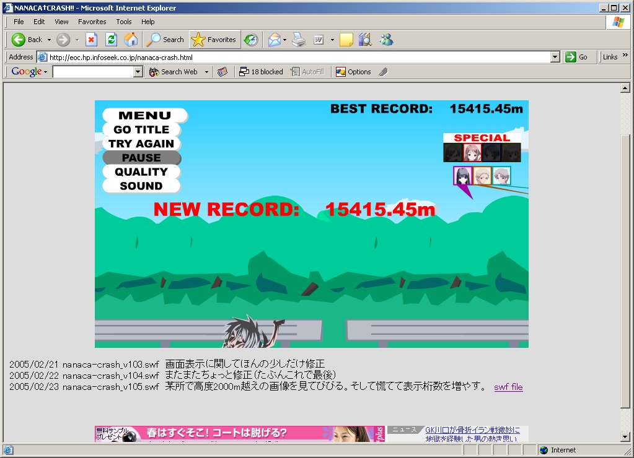Image resolution: width=634 pixels, height=458 pixels.
Task: Click the AutoFill toolbar button
Action: 307,72
